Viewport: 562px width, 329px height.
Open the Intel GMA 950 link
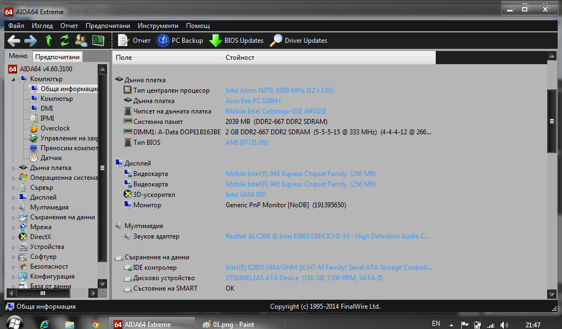(246, 195)
